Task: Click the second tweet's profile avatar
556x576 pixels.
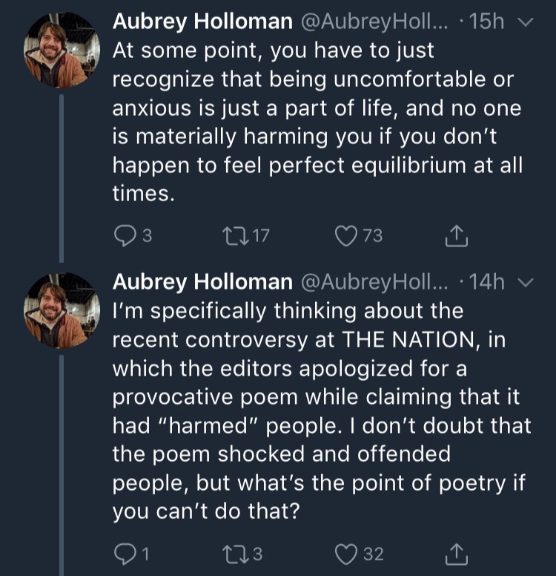Action: click(62, 310)
